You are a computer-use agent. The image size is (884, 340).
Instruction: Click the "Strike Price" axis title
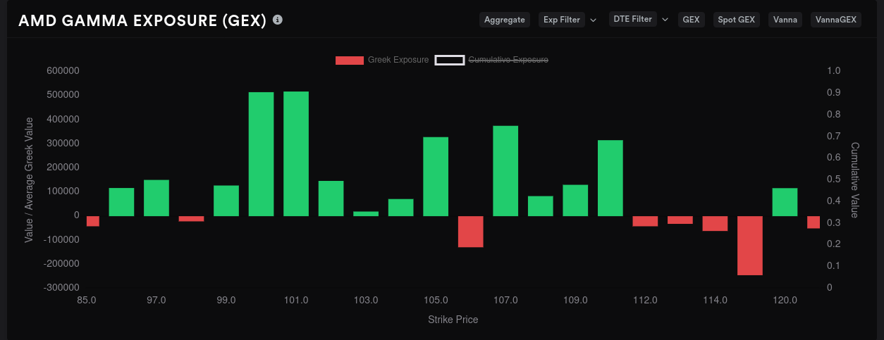click(453, 320)
